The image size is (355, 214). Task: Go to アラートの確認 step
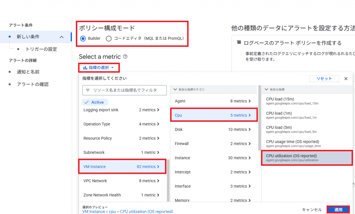[33, 84]
